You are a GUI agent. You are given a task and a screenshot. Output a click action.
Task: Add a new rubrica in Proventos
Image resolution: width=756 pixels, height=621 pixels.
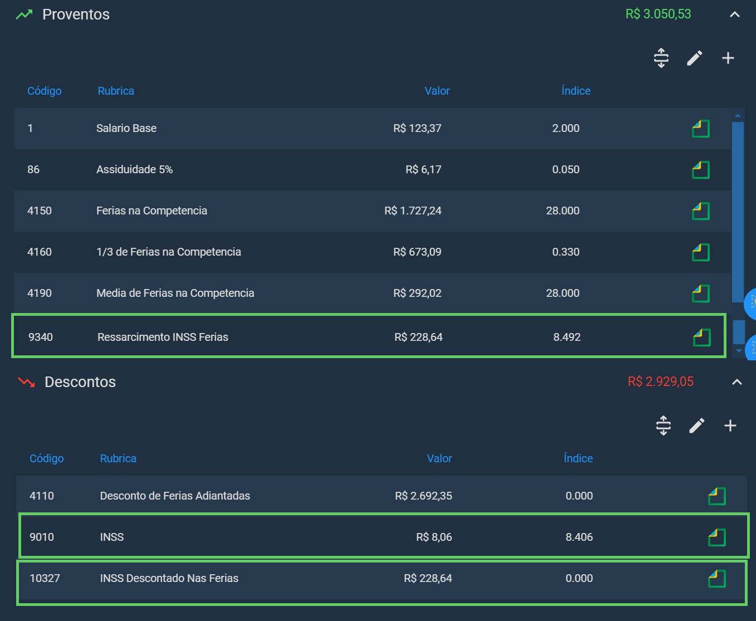(x=728, y=58)
